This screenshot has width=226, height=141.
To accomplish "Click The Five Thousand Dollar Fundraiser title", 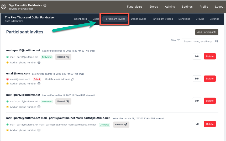I will (x=30, y=17).
